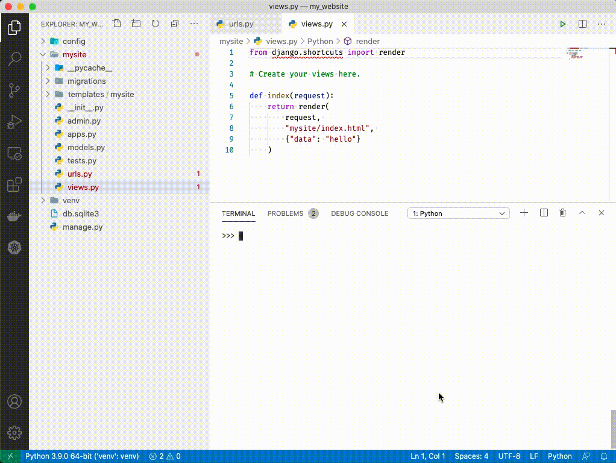Viewport: 616px width, 463px height.
Task: Open the Run and Debug view
Action: point(14,122)
